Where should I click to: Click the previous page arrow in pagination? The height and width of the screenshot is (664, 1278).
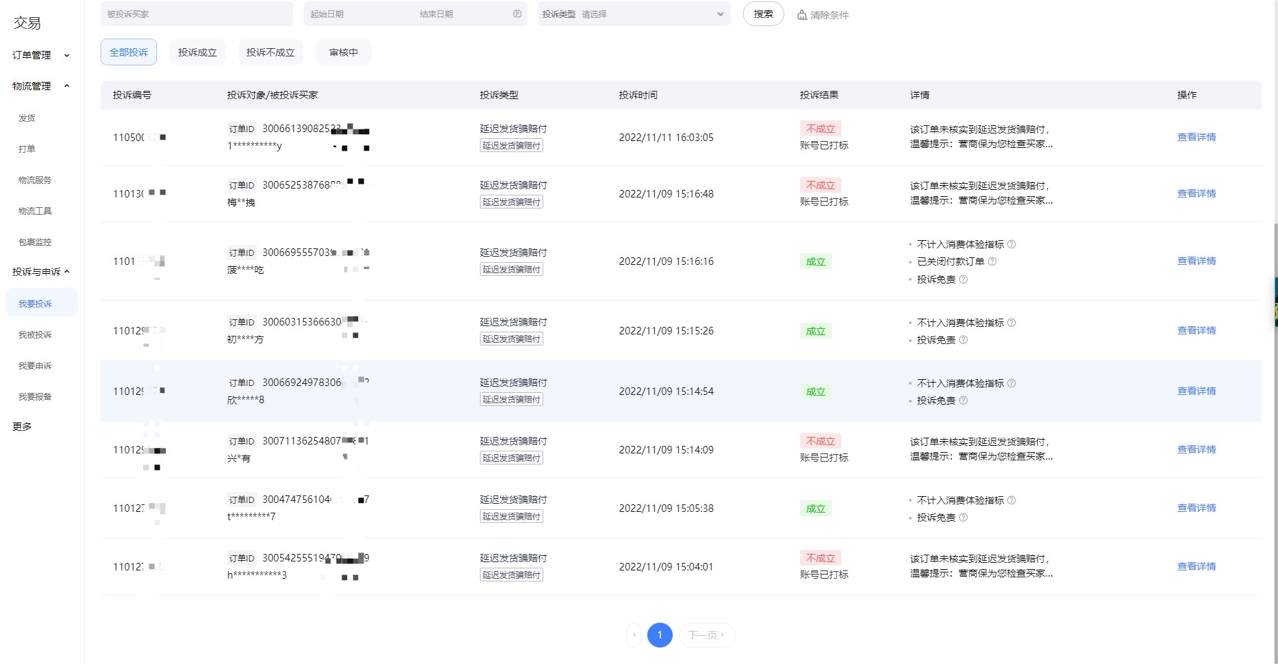pyautogui.click(x=633, y=635)
